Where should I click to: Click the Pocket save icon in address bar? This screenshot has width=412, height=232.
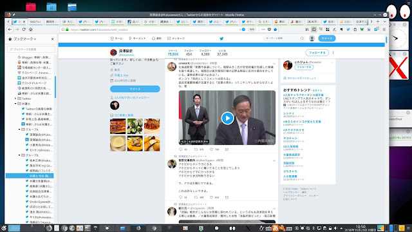point(269,30)
